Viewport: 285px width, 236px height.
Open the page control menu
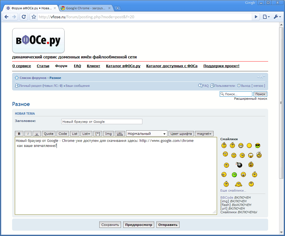point(266,17)
